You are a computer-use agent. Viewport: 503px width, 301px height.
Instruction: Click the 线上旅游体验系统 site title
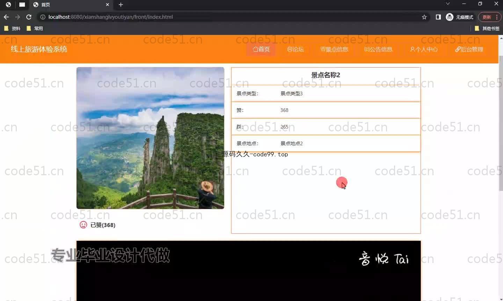pos(39,49)
